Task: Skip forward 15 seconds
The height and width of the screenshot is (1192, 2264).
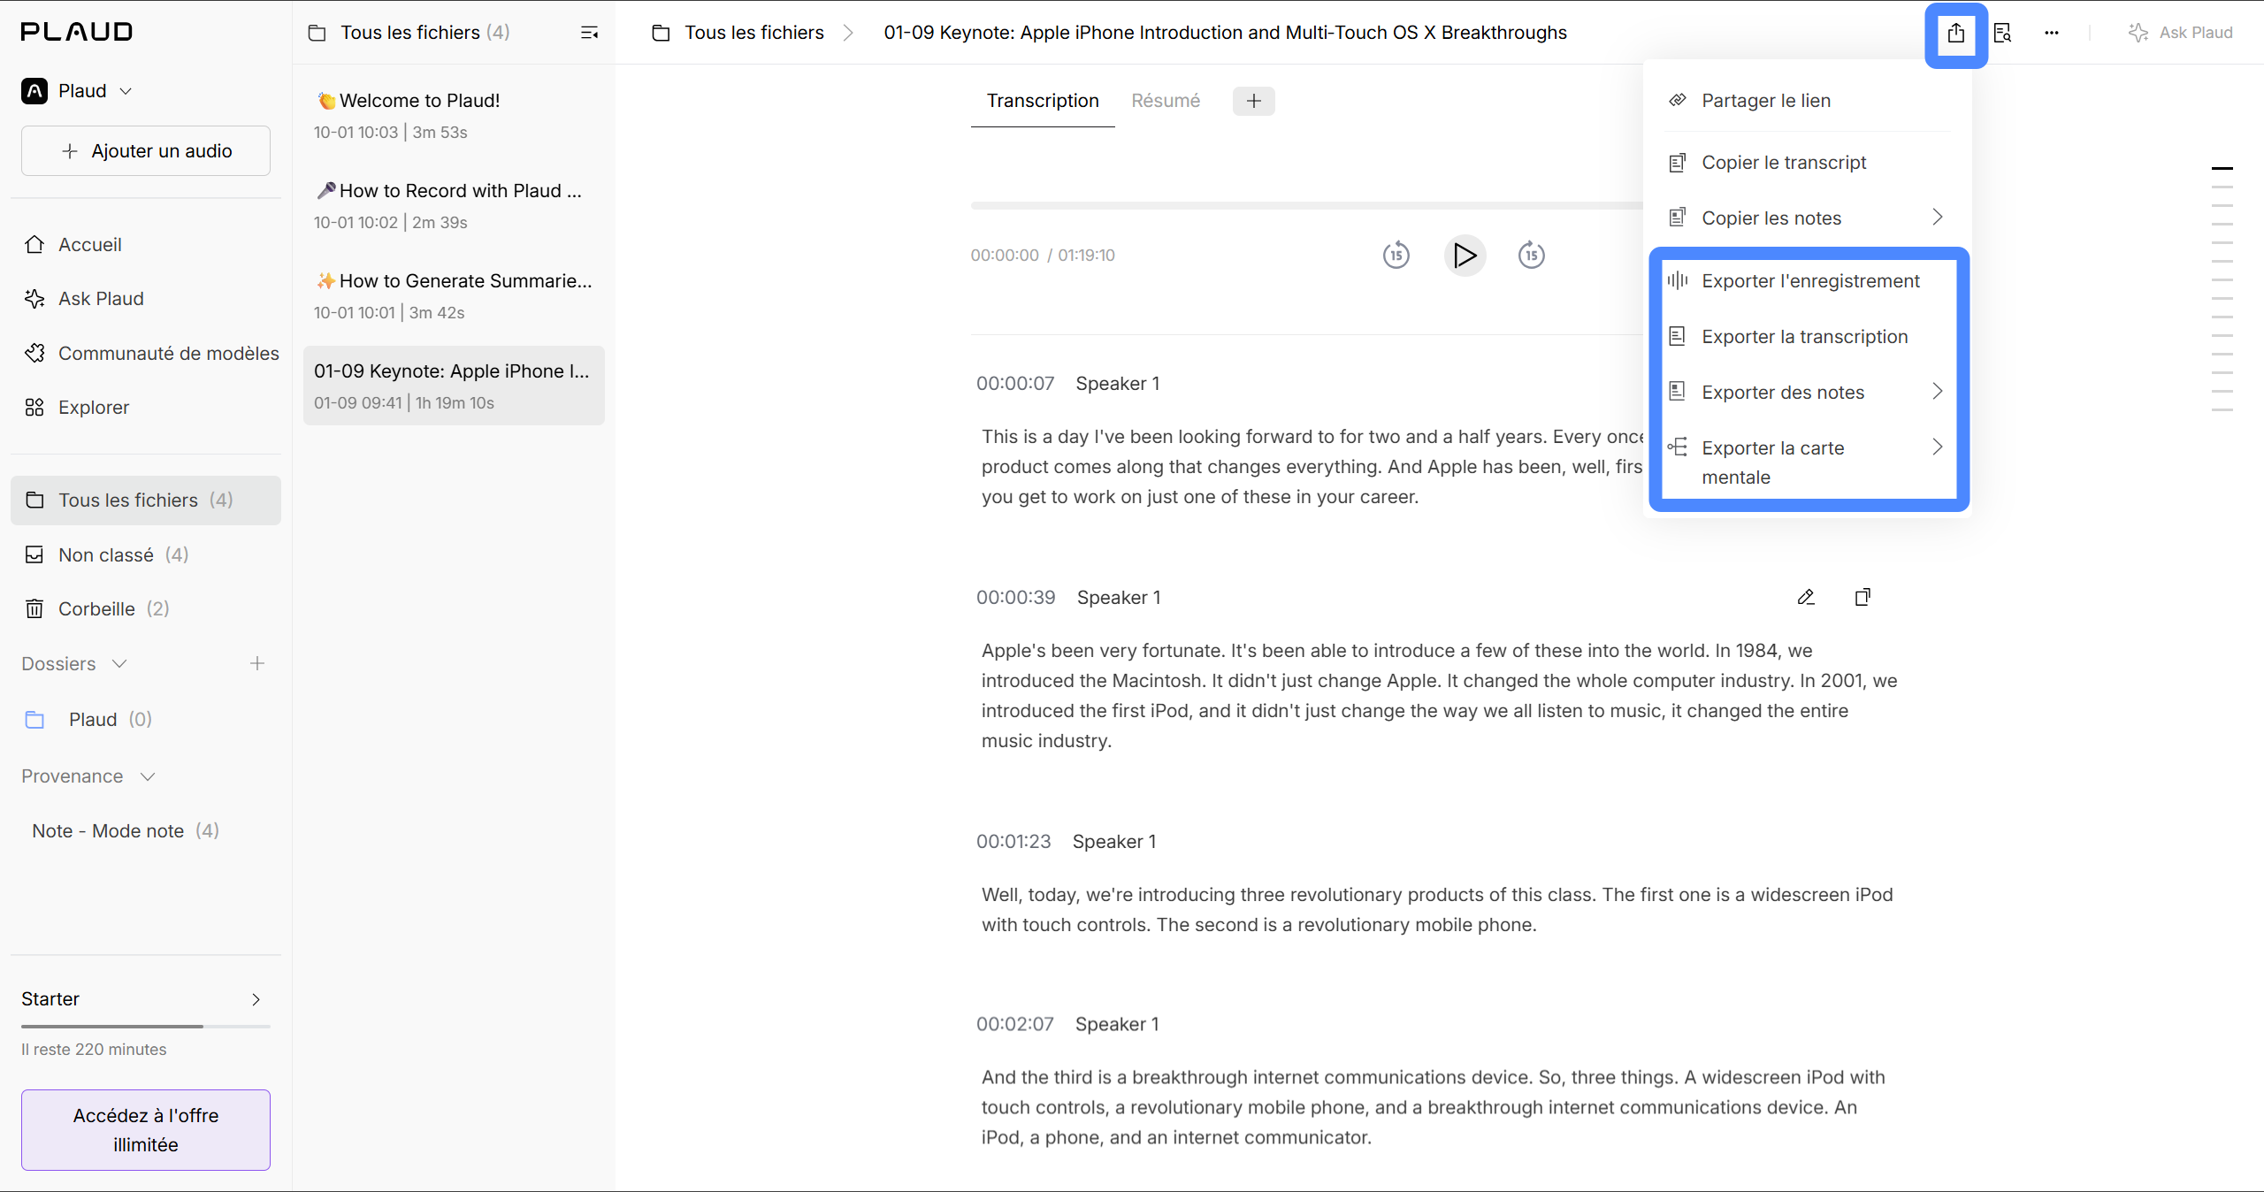Action: 1532,256
